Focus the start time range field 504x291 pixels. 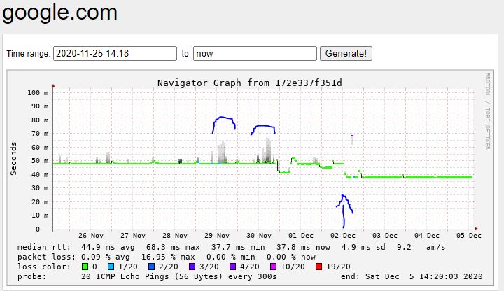tap(115, 54)
